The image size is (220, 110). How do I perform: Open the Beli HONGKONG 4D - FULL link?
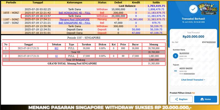click(75, 13)
